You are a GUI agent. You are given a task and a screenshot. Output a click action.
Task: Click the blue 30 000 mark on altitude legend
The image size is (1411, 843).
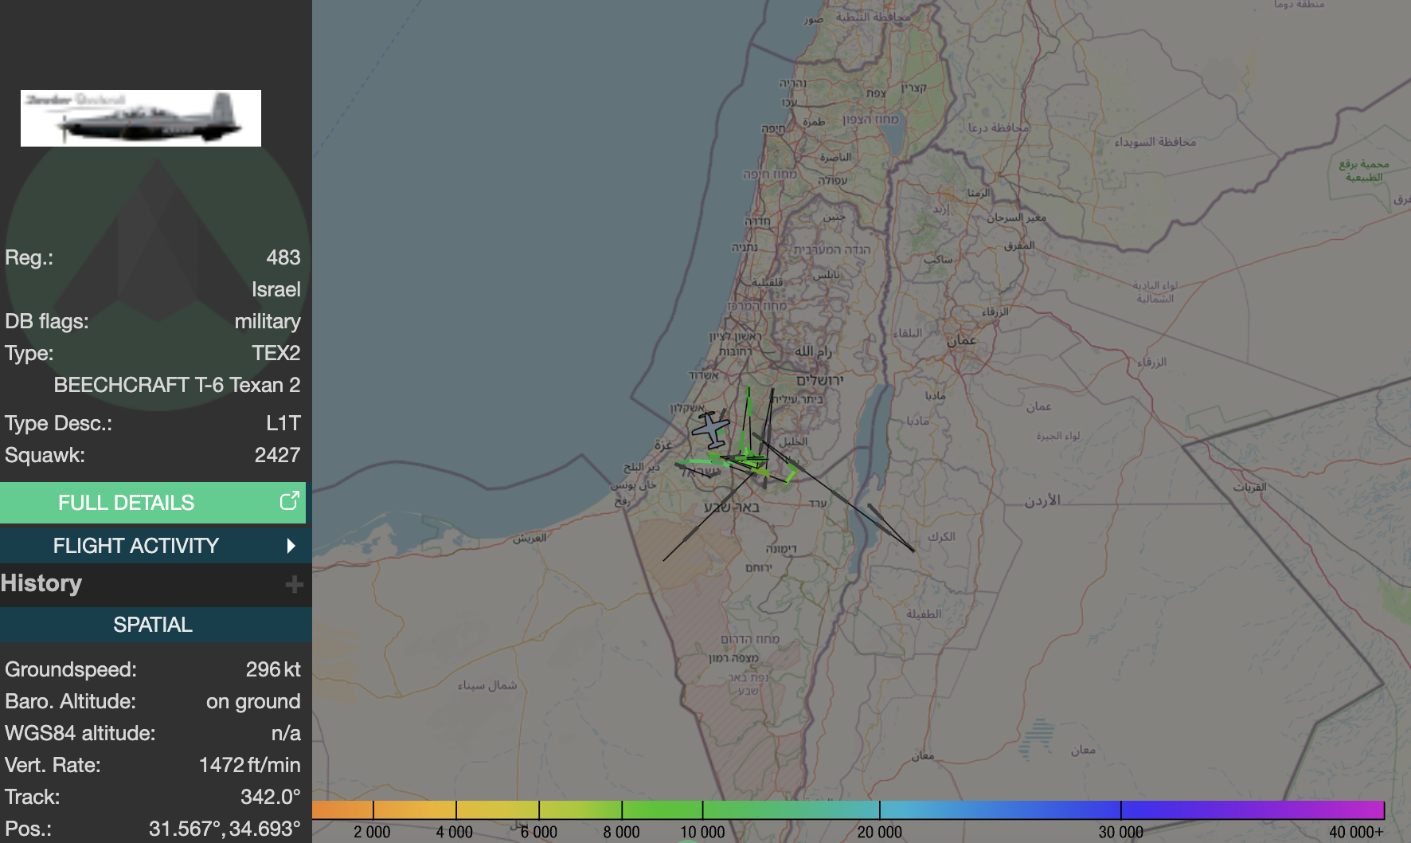click(1120, 810)
